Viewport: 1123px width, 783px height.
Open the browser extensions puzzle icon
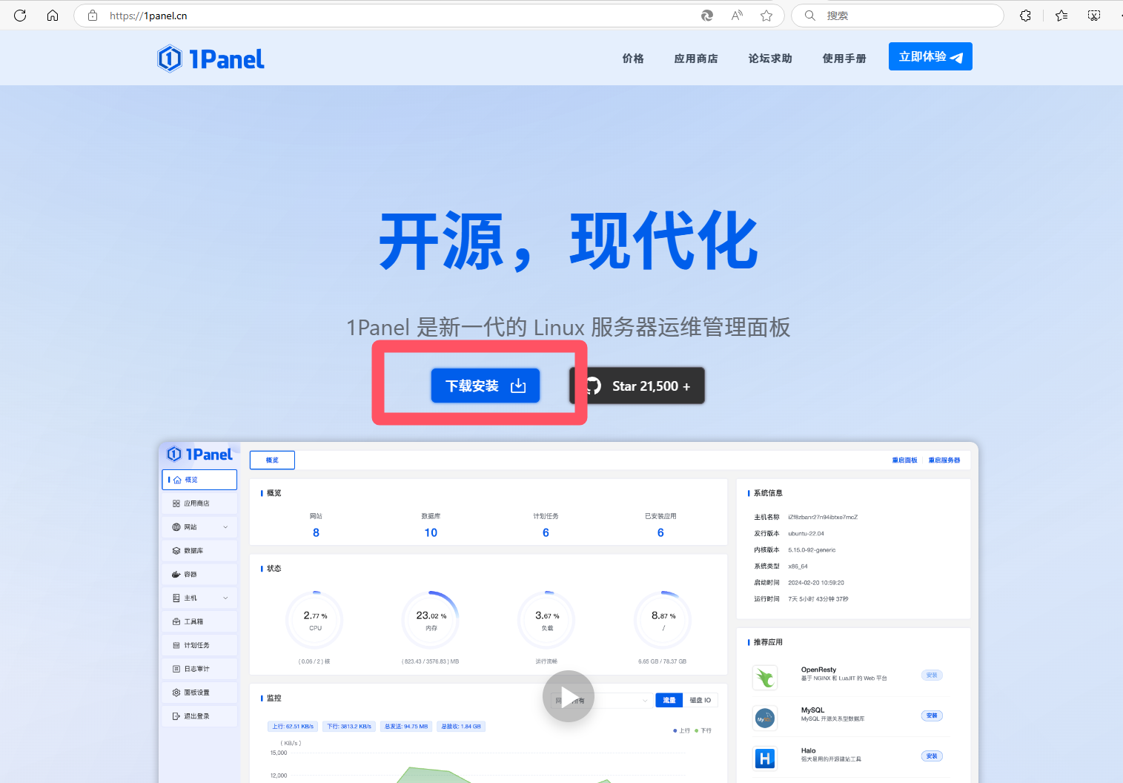point(1026,16)
